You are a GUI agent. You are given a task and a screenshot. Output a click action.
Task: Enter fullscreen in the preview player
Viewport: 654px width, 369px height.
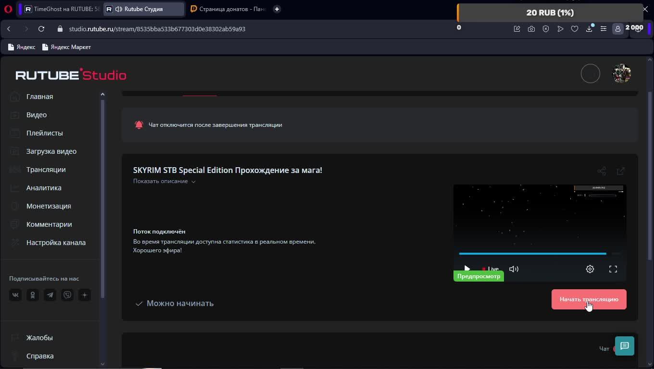[x=613, y=269]
